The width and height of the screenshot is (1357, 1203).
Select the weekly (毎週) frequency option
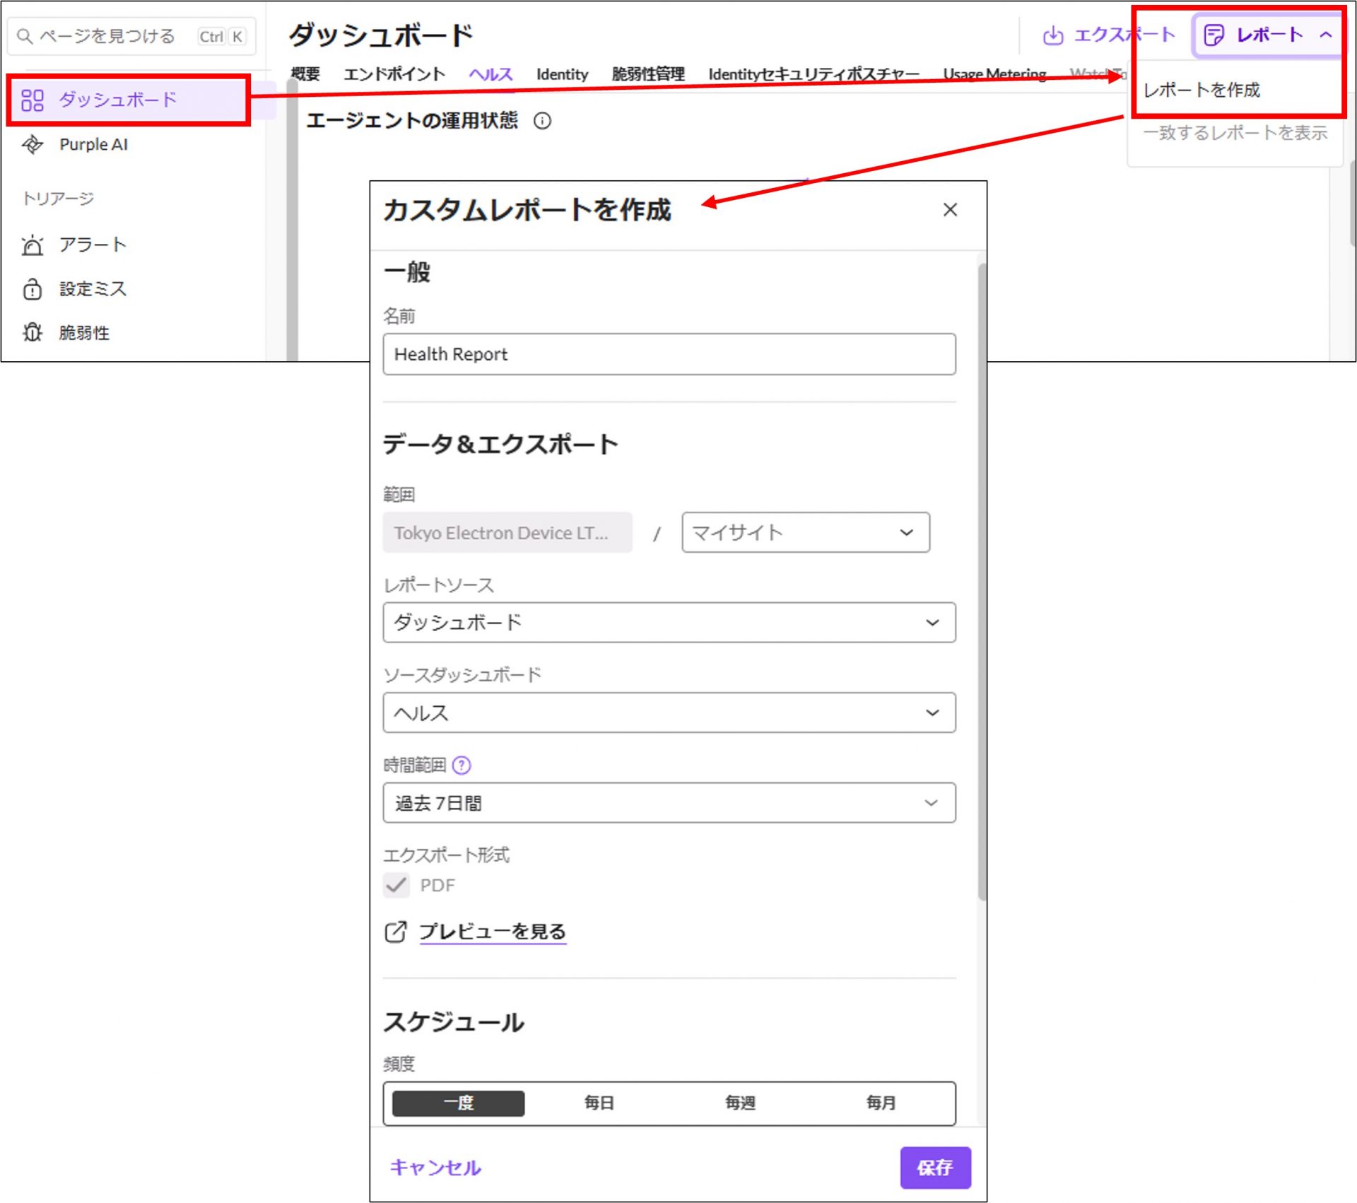click(740, 1103)
